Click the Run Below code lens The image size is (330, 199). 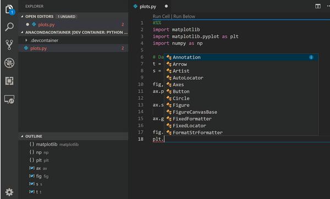click(184, 16)
